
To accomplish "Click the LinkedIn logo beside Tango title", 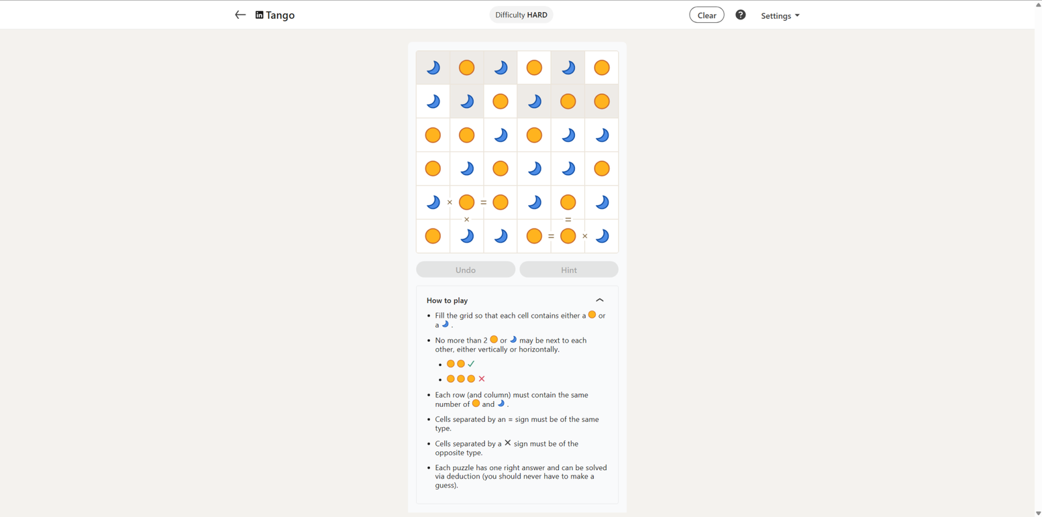I will (259, 15).
